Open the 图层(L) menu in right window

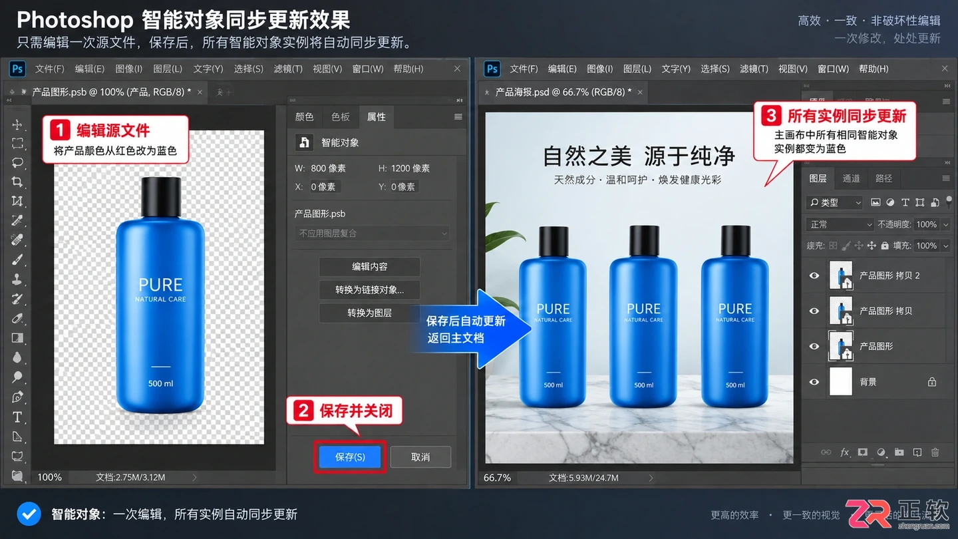(x=637, y=69)
